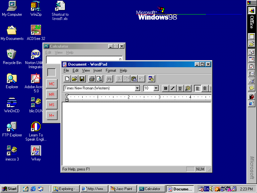This screenshot has width=257, height=193.
Task: Expand the font size dropdown arrow
Action: [x=156, y=88]
